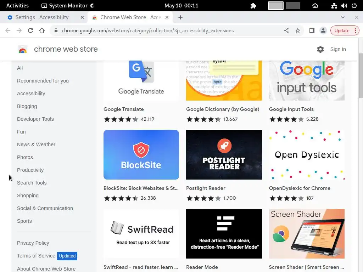View site information via the padlock icon
363x272 pixels.
pyautogui.click(x=56, y=30)
